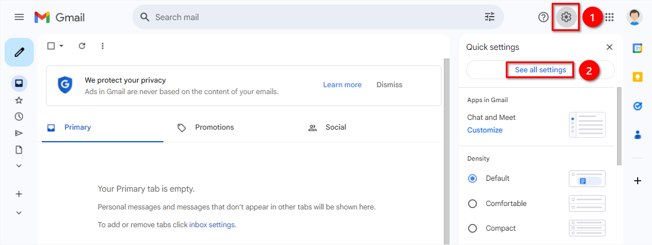Image resolution: width=652 pixels, height=245 pixels.
Task: Click the 'Quick settings' panel title
Action: [493, 47]
